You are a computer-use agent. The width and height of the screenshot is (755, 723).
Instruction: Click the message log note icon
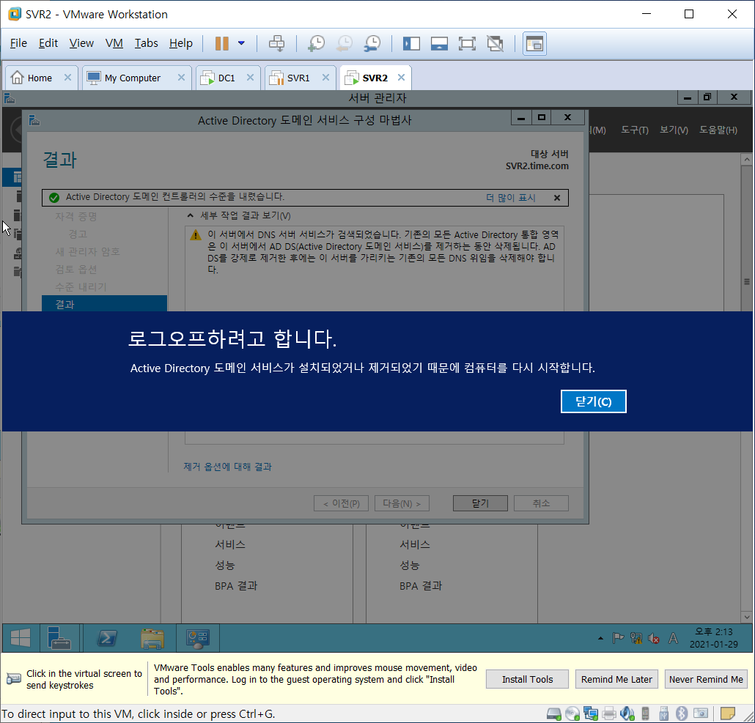click(727, 713)
